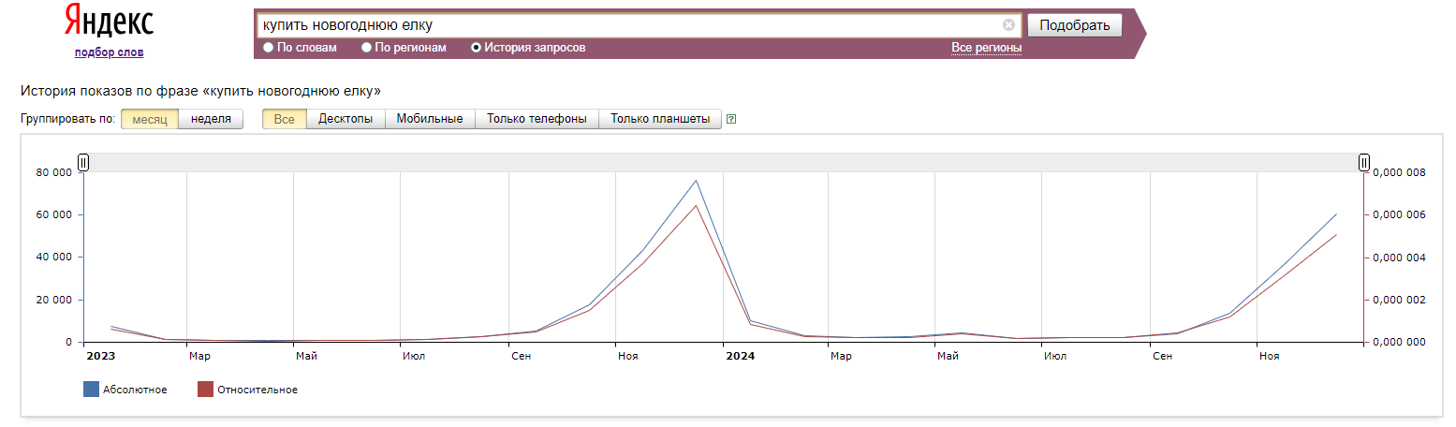This screenshot has height=427, width=1456.
Task: Clear the search query with the X icon
Action: pyautogui.click(x=1008, y=25)
